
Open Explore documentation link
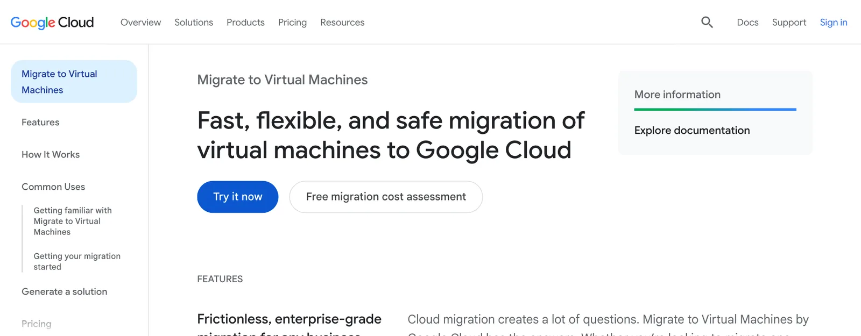(x=692, y=130)
